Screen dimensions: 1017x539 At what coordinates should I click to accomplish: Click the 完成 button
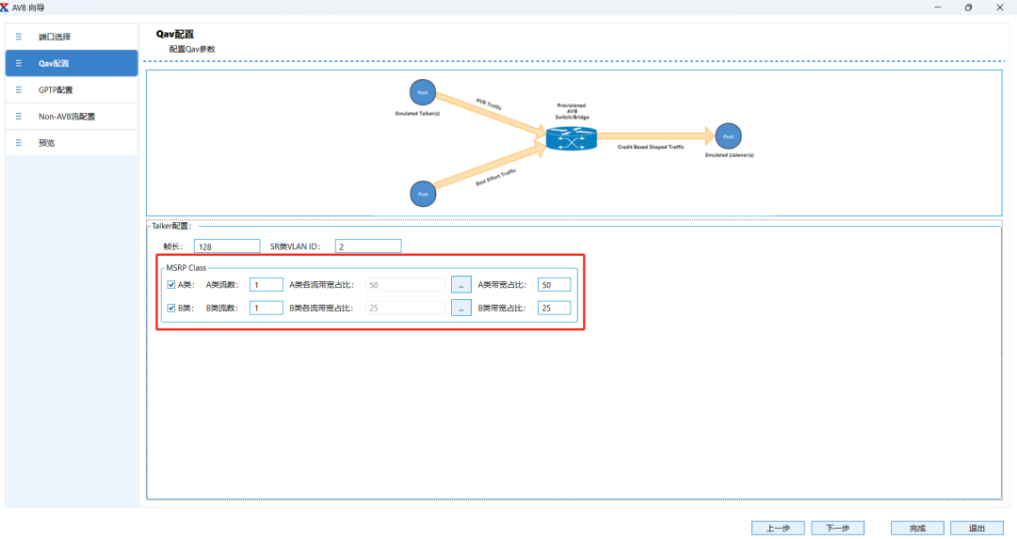pos(917,528)
